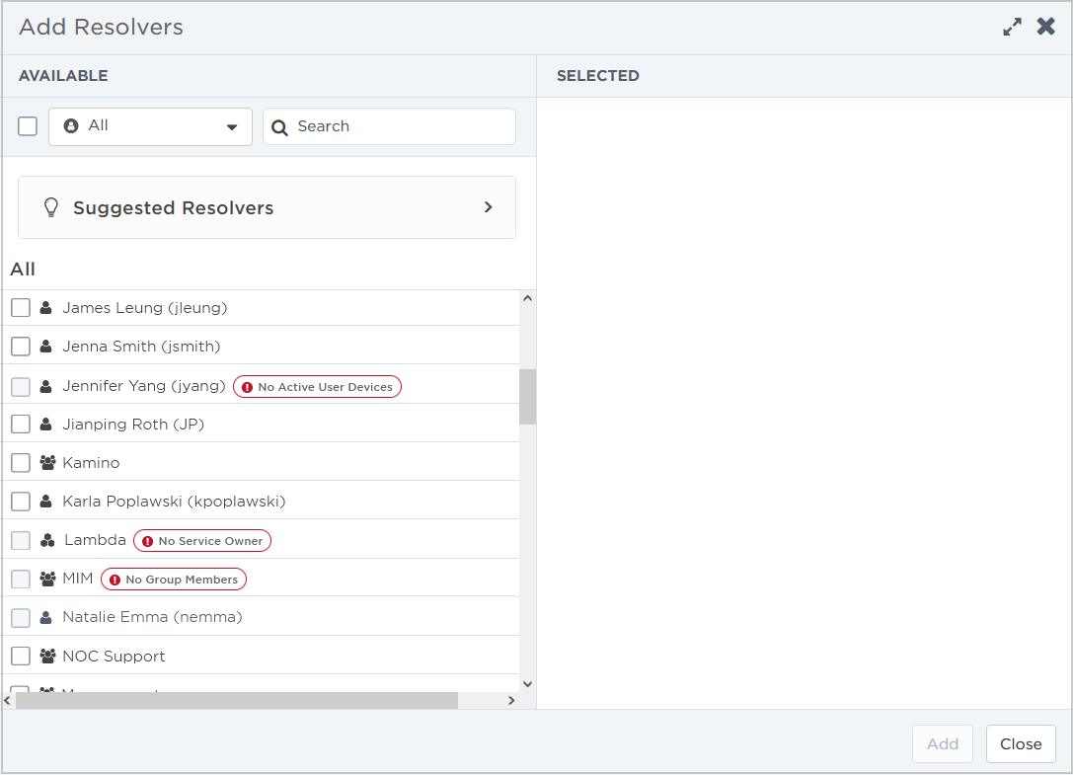Click the No Group Members warning badge
The image size is (1073, 775).
(x=174, y=580)
